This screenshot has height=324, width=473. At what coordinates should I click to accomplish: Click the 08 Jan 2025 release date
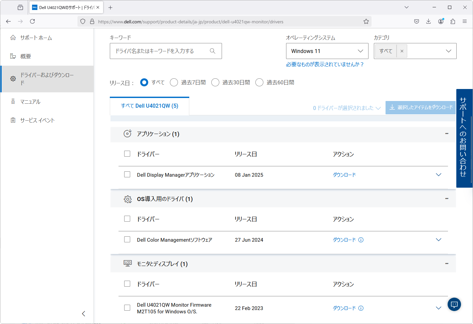point(249,175)
